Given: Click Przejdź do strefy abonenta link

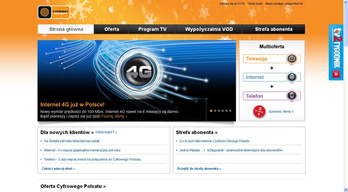Looking at the screenshot, I should (x=199, y=169).
